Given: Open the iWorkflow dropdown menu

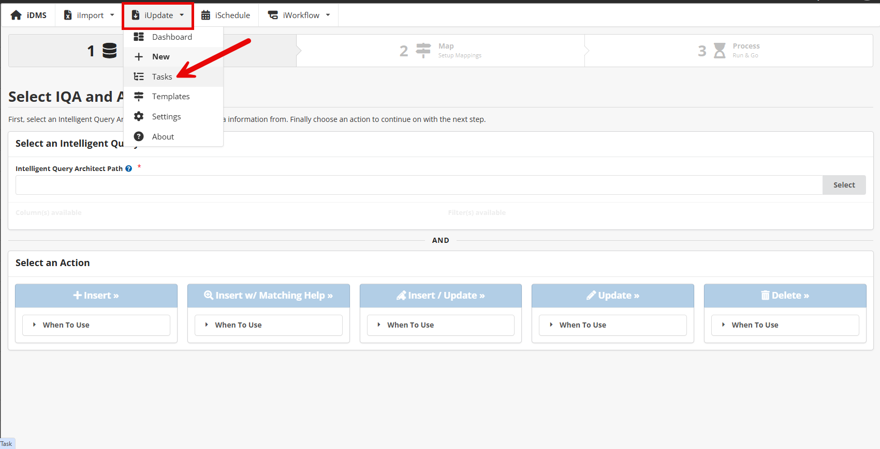Looking at the screenshot, I should 299,16.
